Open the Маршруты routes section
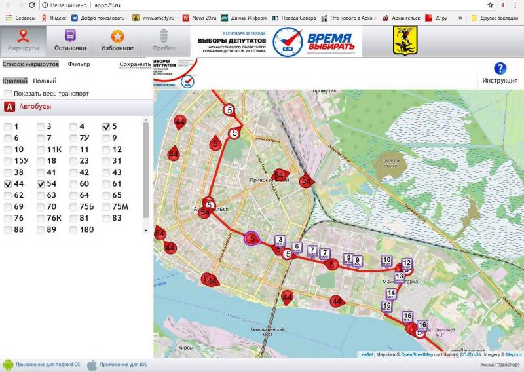 point(23,41)
